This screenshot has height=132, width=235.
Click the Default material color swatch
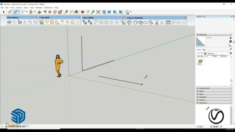click(x=201, y=41)
